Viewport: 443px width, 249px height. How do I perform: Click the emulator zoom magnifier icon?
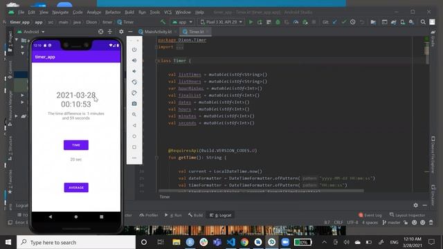coord(134,114)
